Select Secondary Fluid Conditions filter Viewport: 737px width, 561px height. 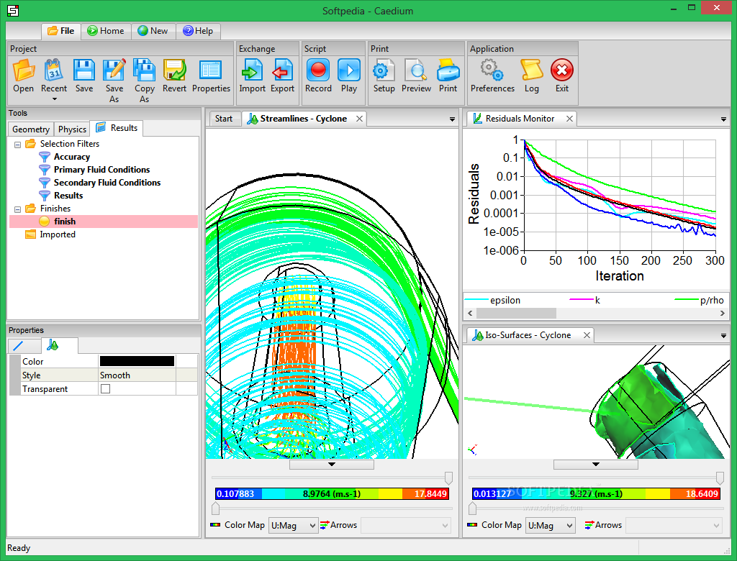pyautogui.click(x=107, y=183)
